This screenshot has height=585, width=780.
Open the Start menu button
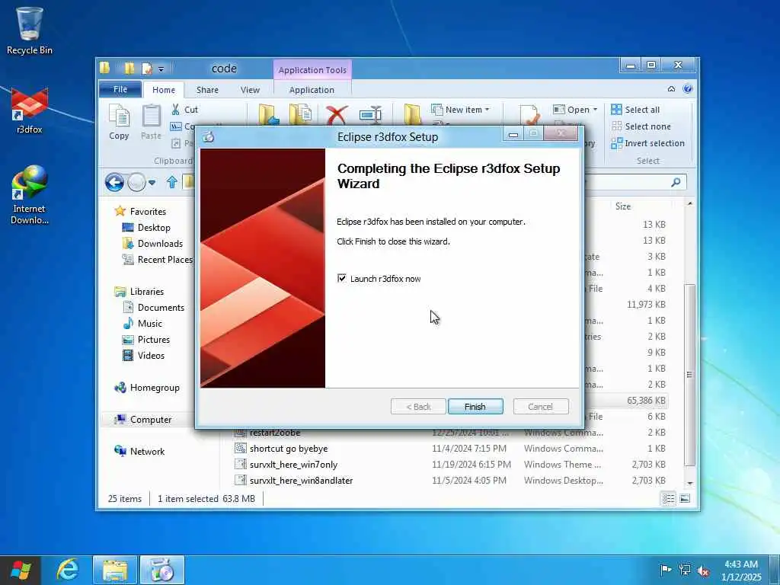(20, 570)
